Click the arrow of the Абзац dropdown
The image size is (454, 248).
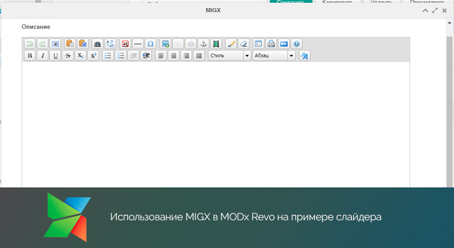[x=291, y=55]
